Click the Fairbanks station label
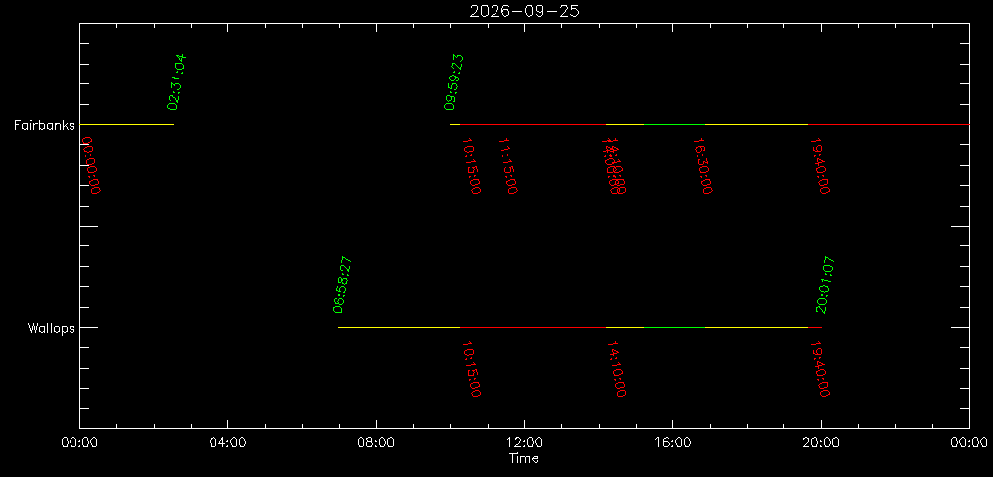Viewport: 993px width, 477px height. [x=45, y=125]
